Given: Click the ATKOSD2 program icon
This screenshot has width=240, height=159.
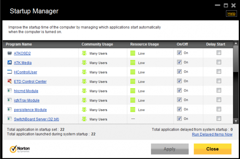Looking at the screenshot, I should pyautogui.click(x=10, y=53).
